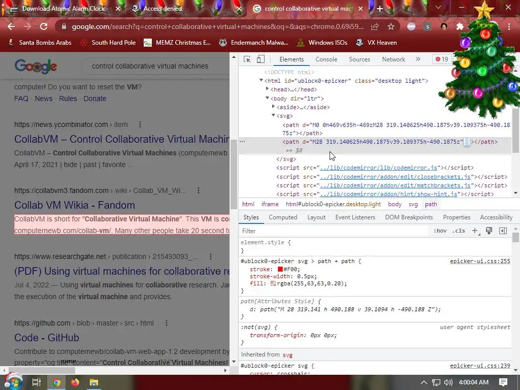Open the Event Listeners tab
Image resolution: width=520 pixels, height=390 pixels.
pos(355,217)
